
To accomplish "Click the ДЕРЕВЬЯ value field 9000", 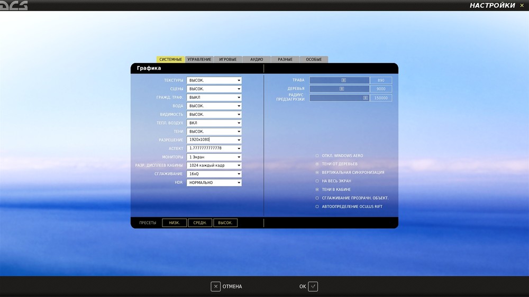I will click(381, 89).
